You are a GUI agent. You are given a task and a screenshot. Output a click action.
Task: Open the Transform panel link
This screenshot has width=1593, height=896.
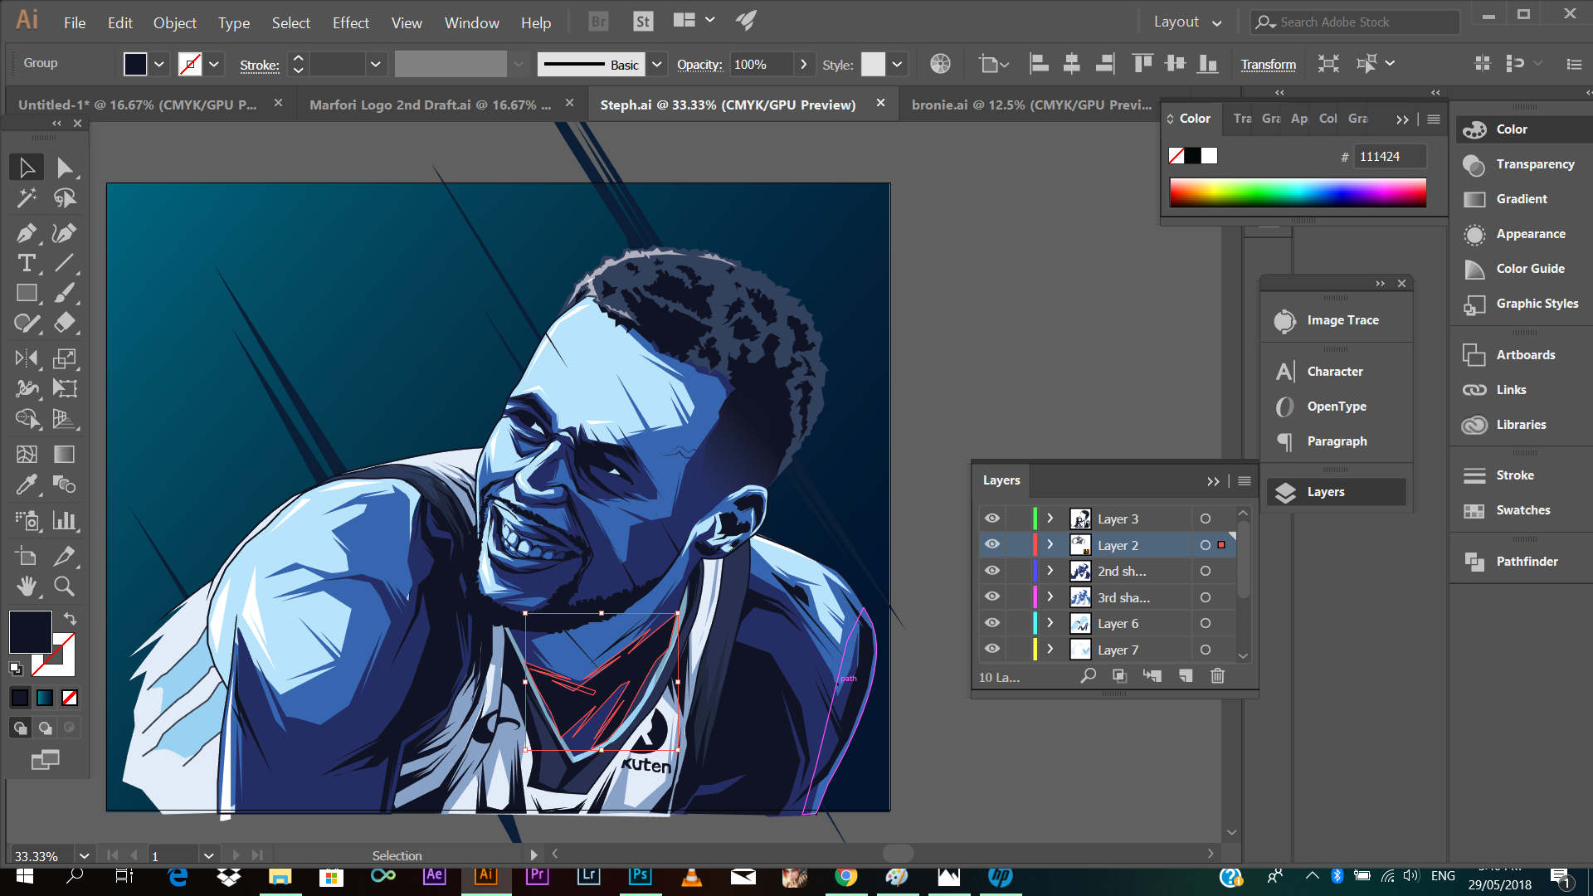coord(1268,65)
